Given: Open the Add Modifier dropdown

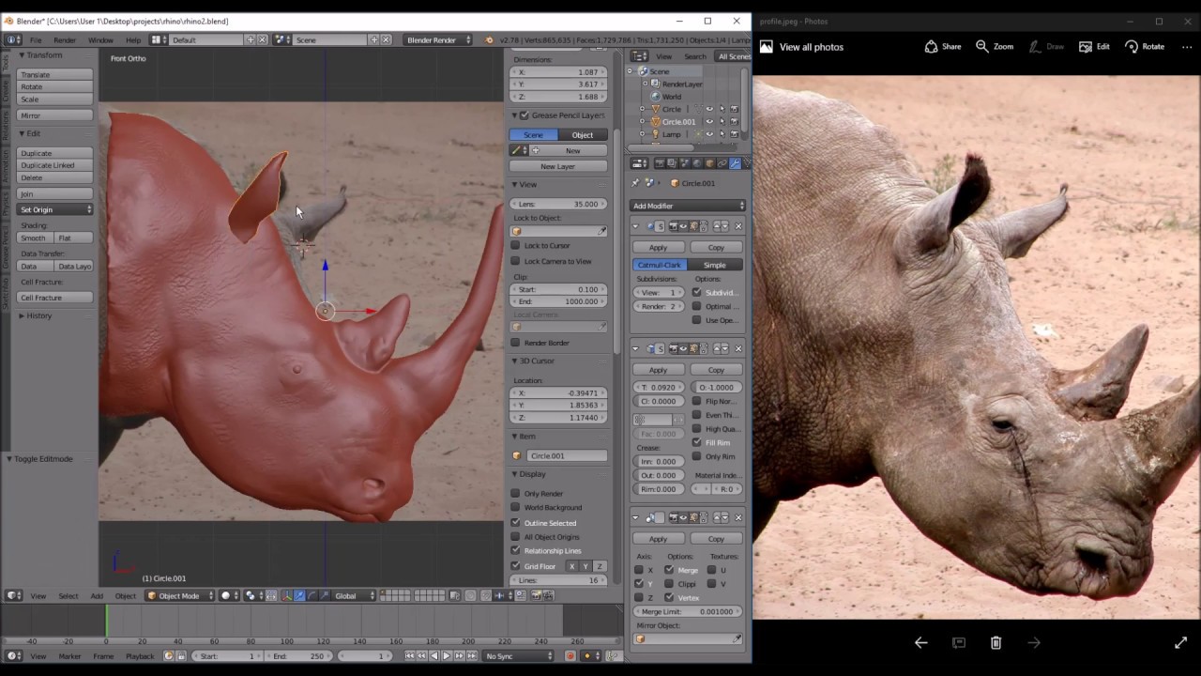Looking at the screenshot, I should point(688,206).
